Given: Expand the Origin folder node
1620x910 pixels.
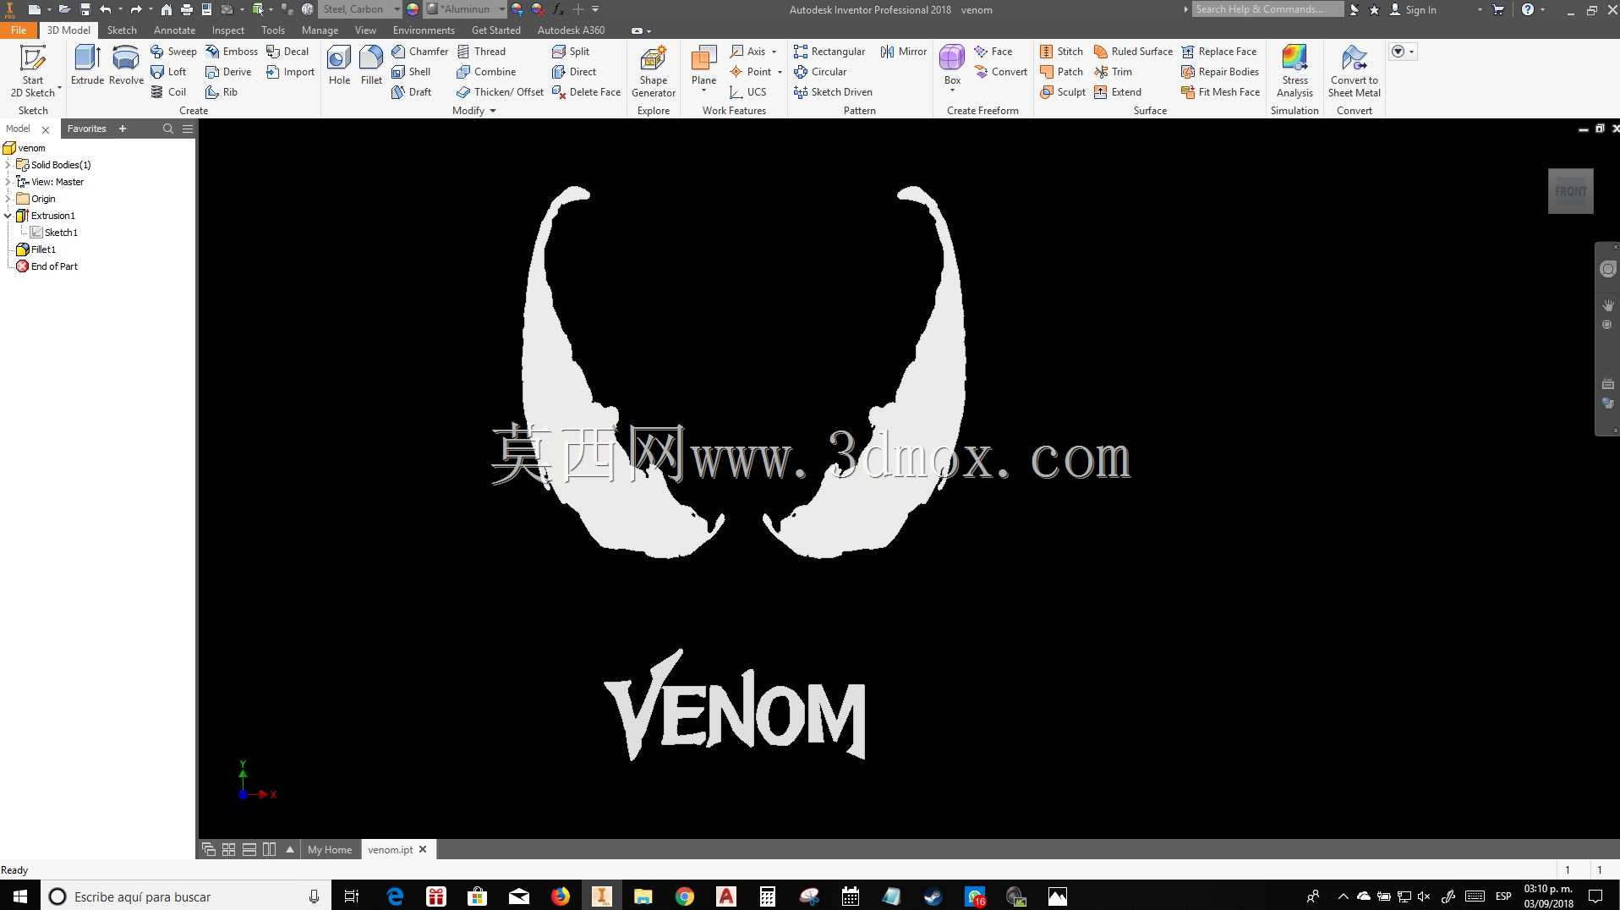Looking at the screenshot, I should (8, 199).
